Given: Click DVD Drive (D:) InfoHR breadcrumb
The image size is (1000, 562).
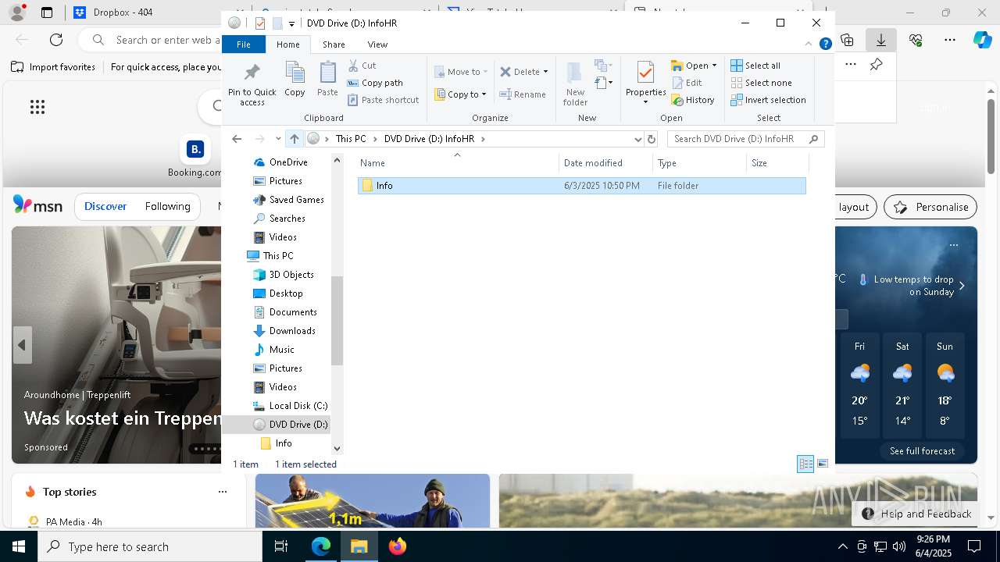Looking at the screenshot, I should (429, 139).
